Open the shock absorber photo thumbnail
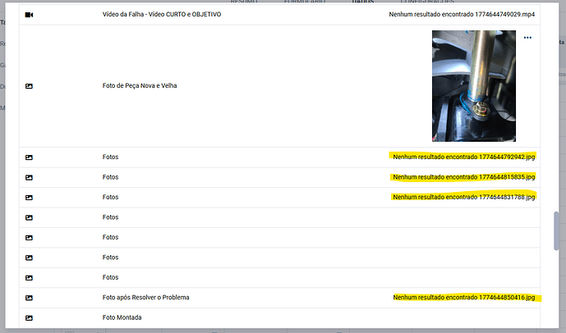The width and height of the screenshot is (566, 333). click(x=474, y=86)
